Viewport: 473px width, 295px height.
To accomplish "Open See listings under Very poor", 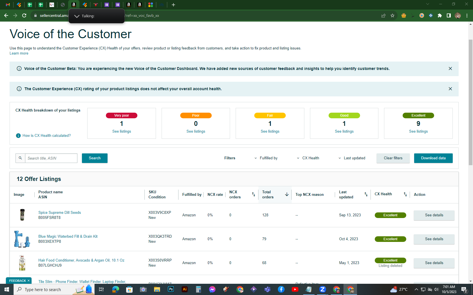I will 122,131.
